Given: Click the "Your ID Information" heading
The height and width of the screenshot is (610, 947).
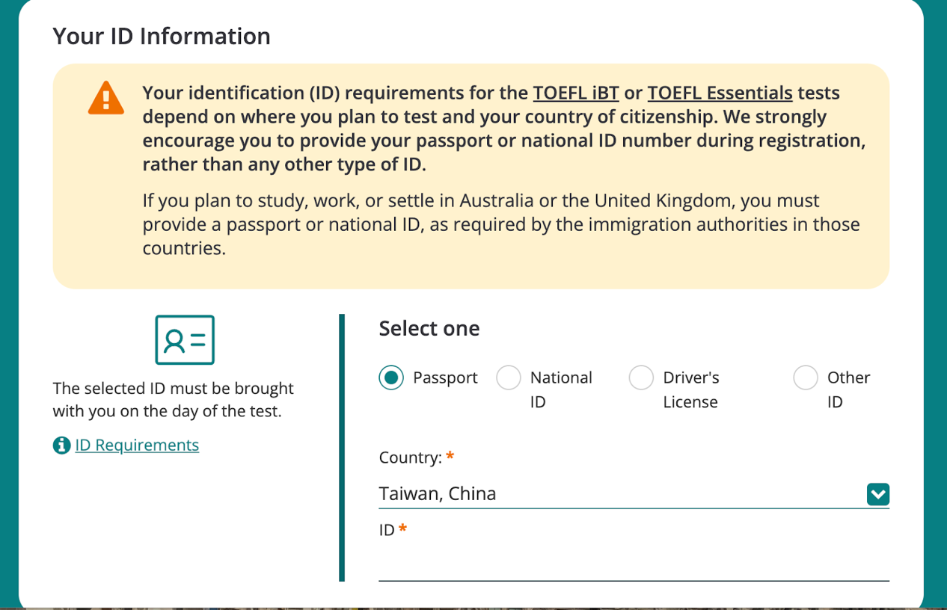Looking at the screenshot, I should (162, 36).
